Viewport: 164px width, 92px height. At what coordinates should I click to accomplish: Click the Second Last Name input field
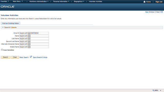(x=40, y=41)
